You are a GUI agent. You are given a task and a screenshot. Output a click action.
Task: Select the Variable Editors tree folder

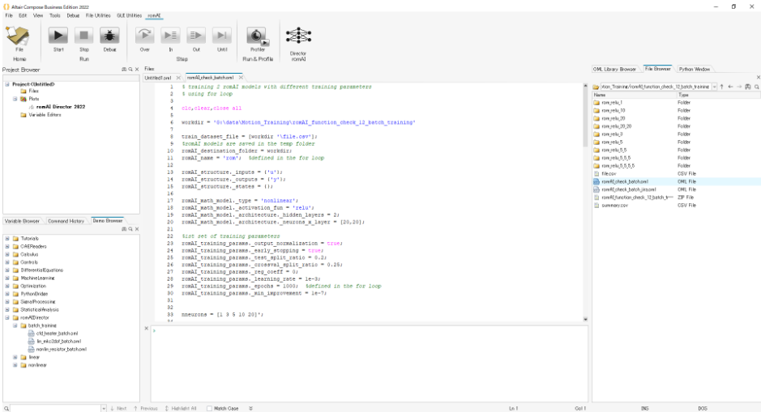[x=44, y=115]
